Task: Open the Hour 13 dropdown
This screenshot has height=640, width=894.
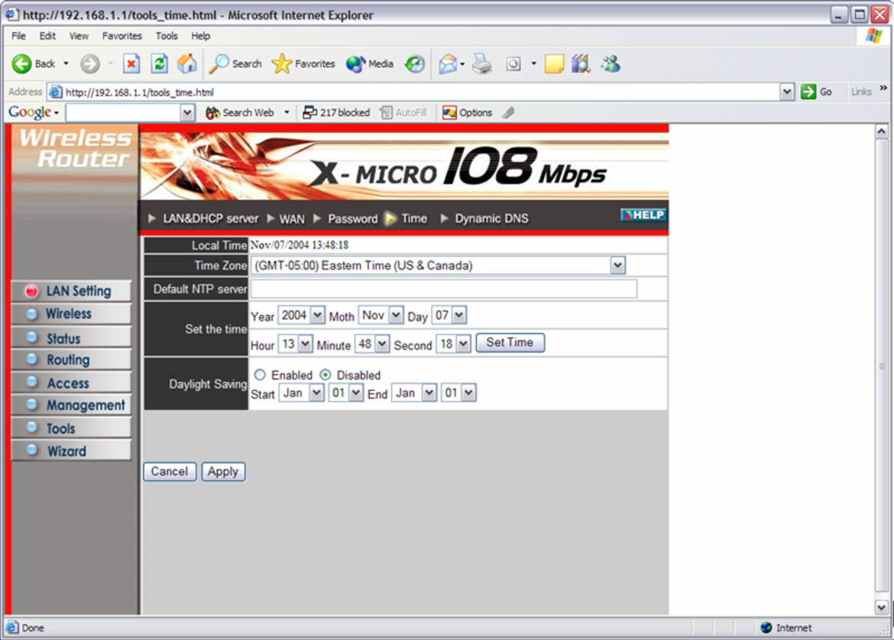Action: click(296, 344)
